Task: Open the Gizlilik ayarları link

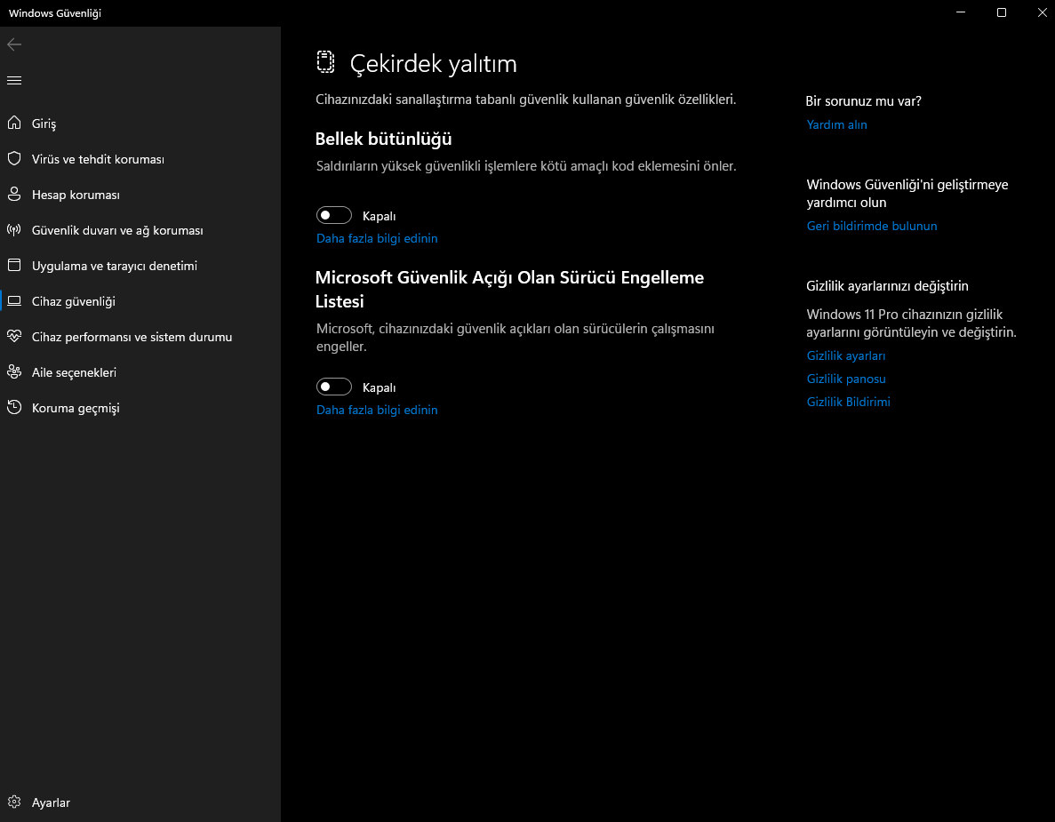Action: click(845, 355)
